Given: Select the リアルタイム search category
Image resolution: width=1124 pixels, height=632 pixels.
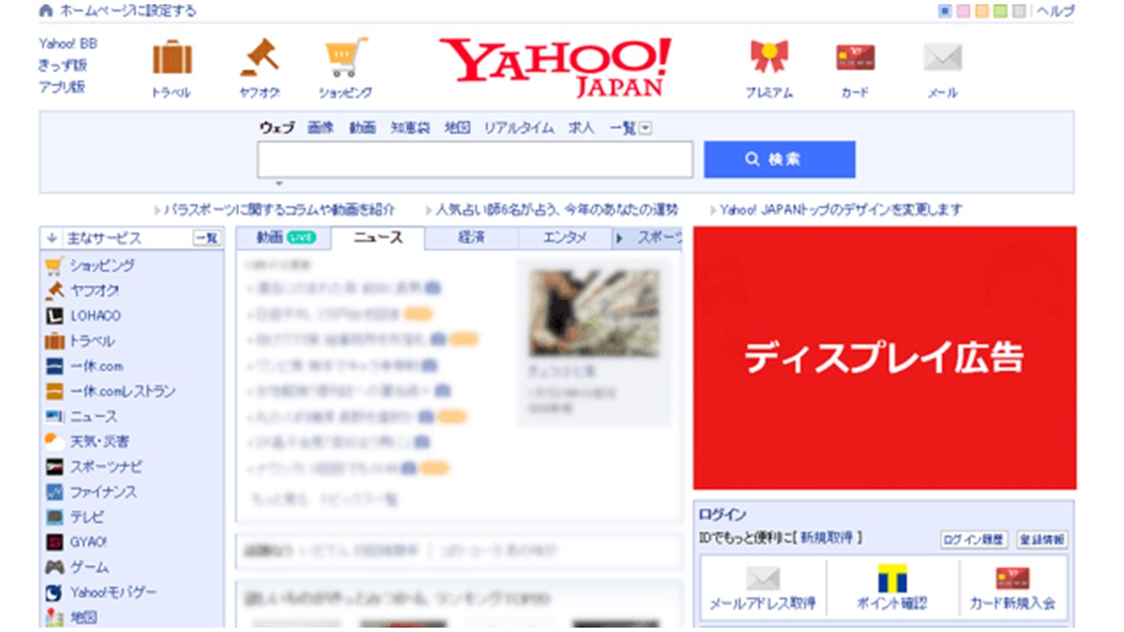Looking at the screenshot, I should click(x=519, y=128).
